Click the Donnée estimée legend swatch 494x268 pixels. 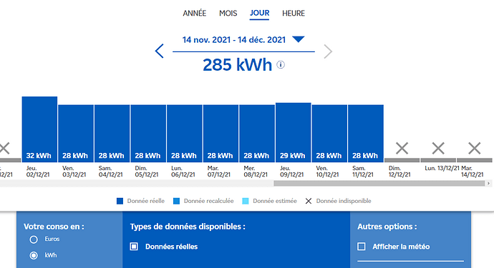pos(246,201)
